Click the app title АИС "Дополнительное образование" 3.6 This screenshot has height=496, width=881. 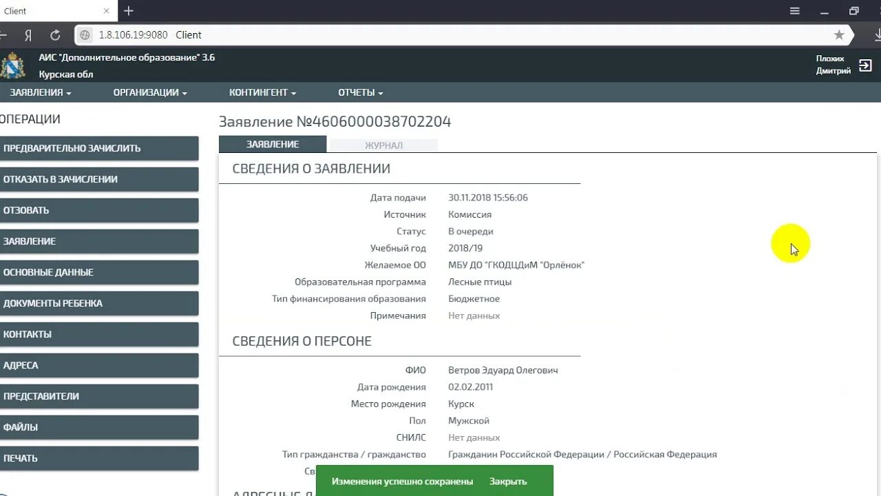coord(127,57)
